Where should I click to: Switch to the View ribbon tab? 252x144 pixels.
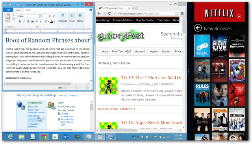[x=28, y=10]
